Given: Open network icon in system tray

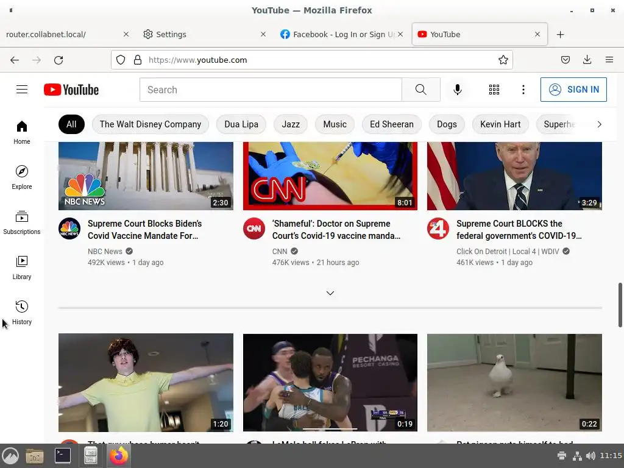Looking at the screenshot, I should click(x=576, y=456).
